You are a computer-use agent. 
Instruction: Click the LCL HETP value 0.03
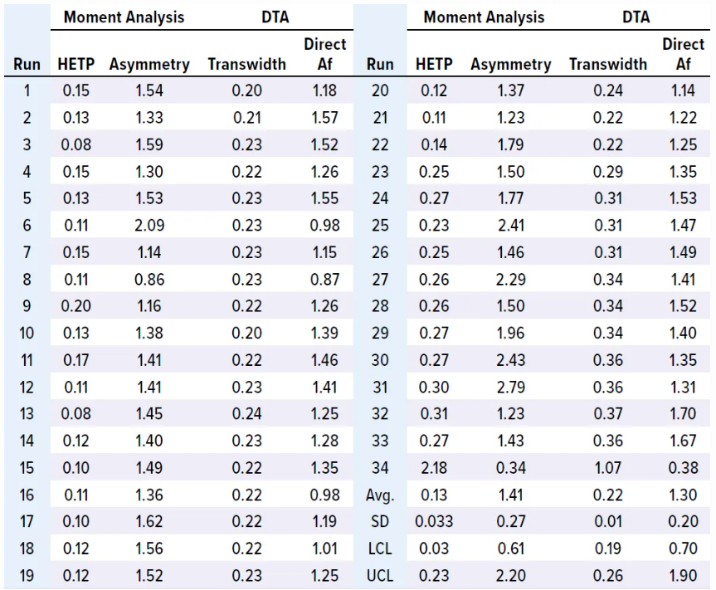tap(434, 549)
